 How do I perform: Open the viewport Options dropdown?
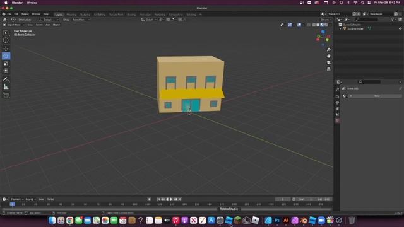[x=326, y=20]
